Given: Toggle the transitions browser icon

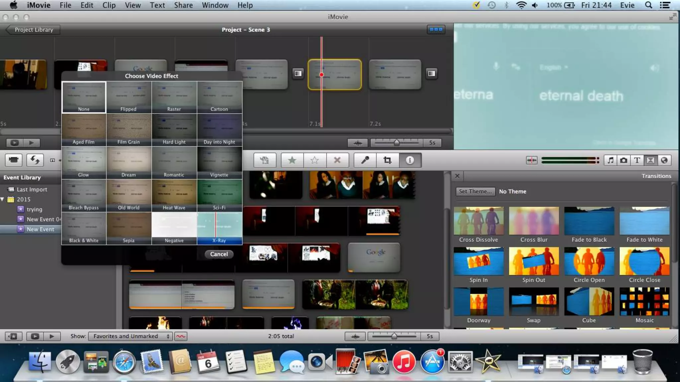Looking at the screenshot, I should [650, 160].
